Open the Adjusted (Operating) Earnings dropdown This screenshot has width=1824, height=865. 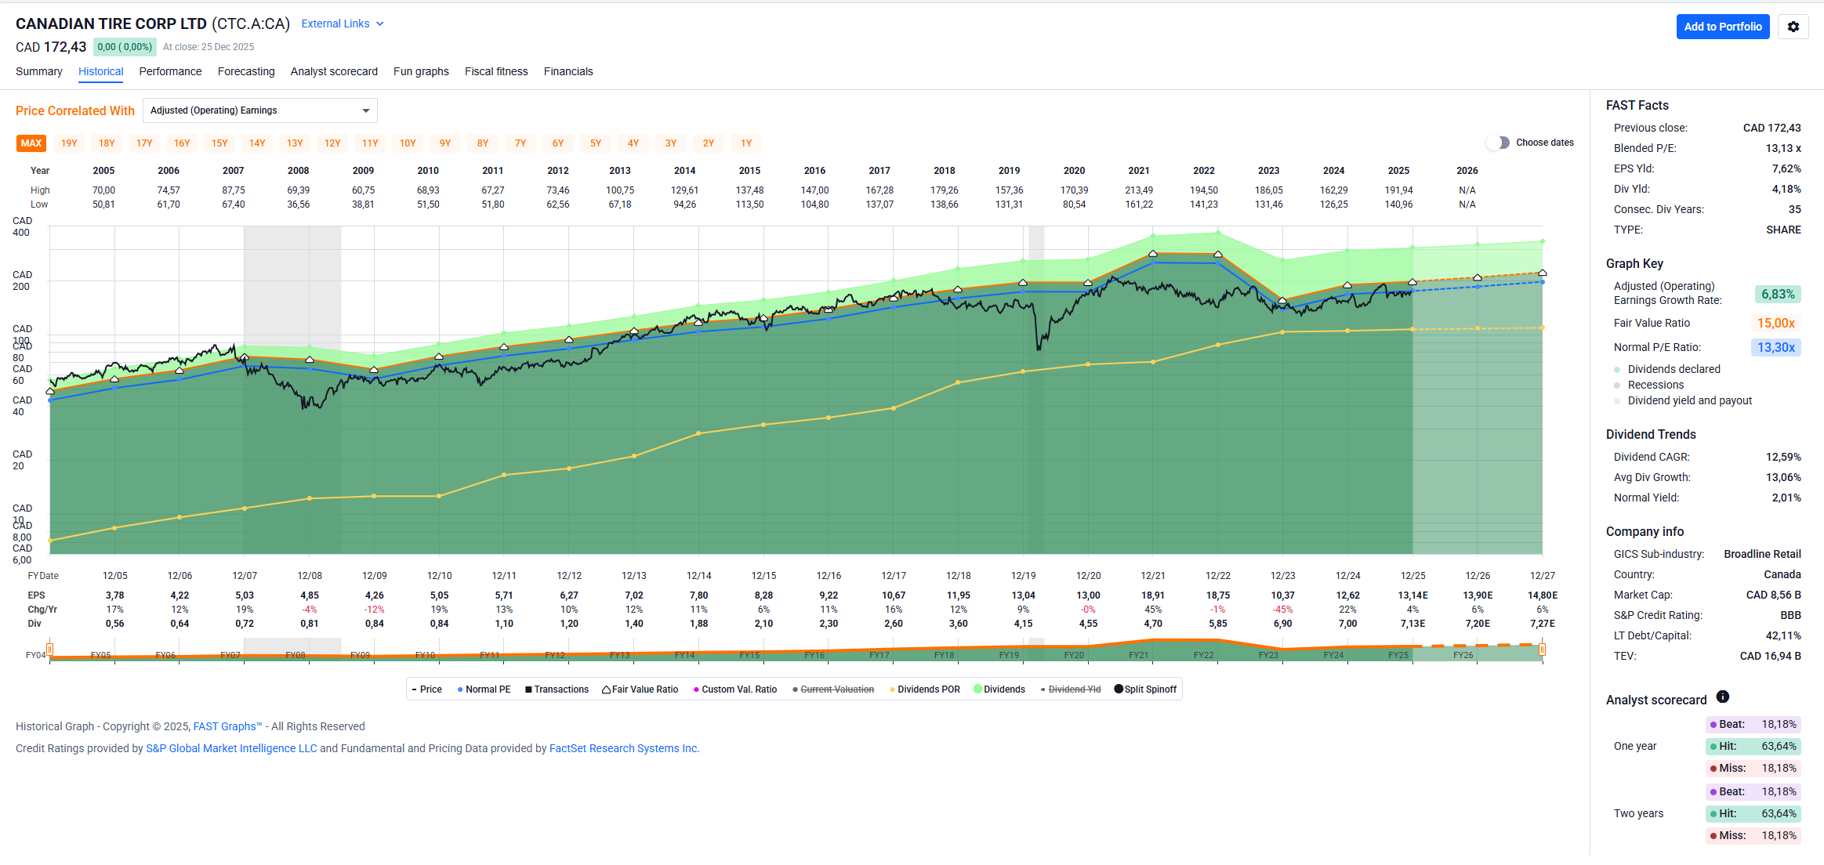point(259,110)
